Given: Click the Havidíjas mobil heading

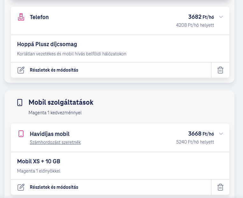Looking at the screenshot, I should (x=49, y=134).
